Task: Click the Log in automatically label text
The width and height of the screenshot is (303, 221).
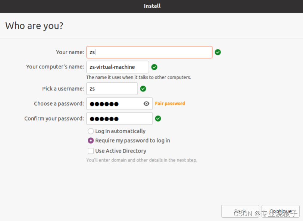Action: pyautogui.click(x=121, y=131)
